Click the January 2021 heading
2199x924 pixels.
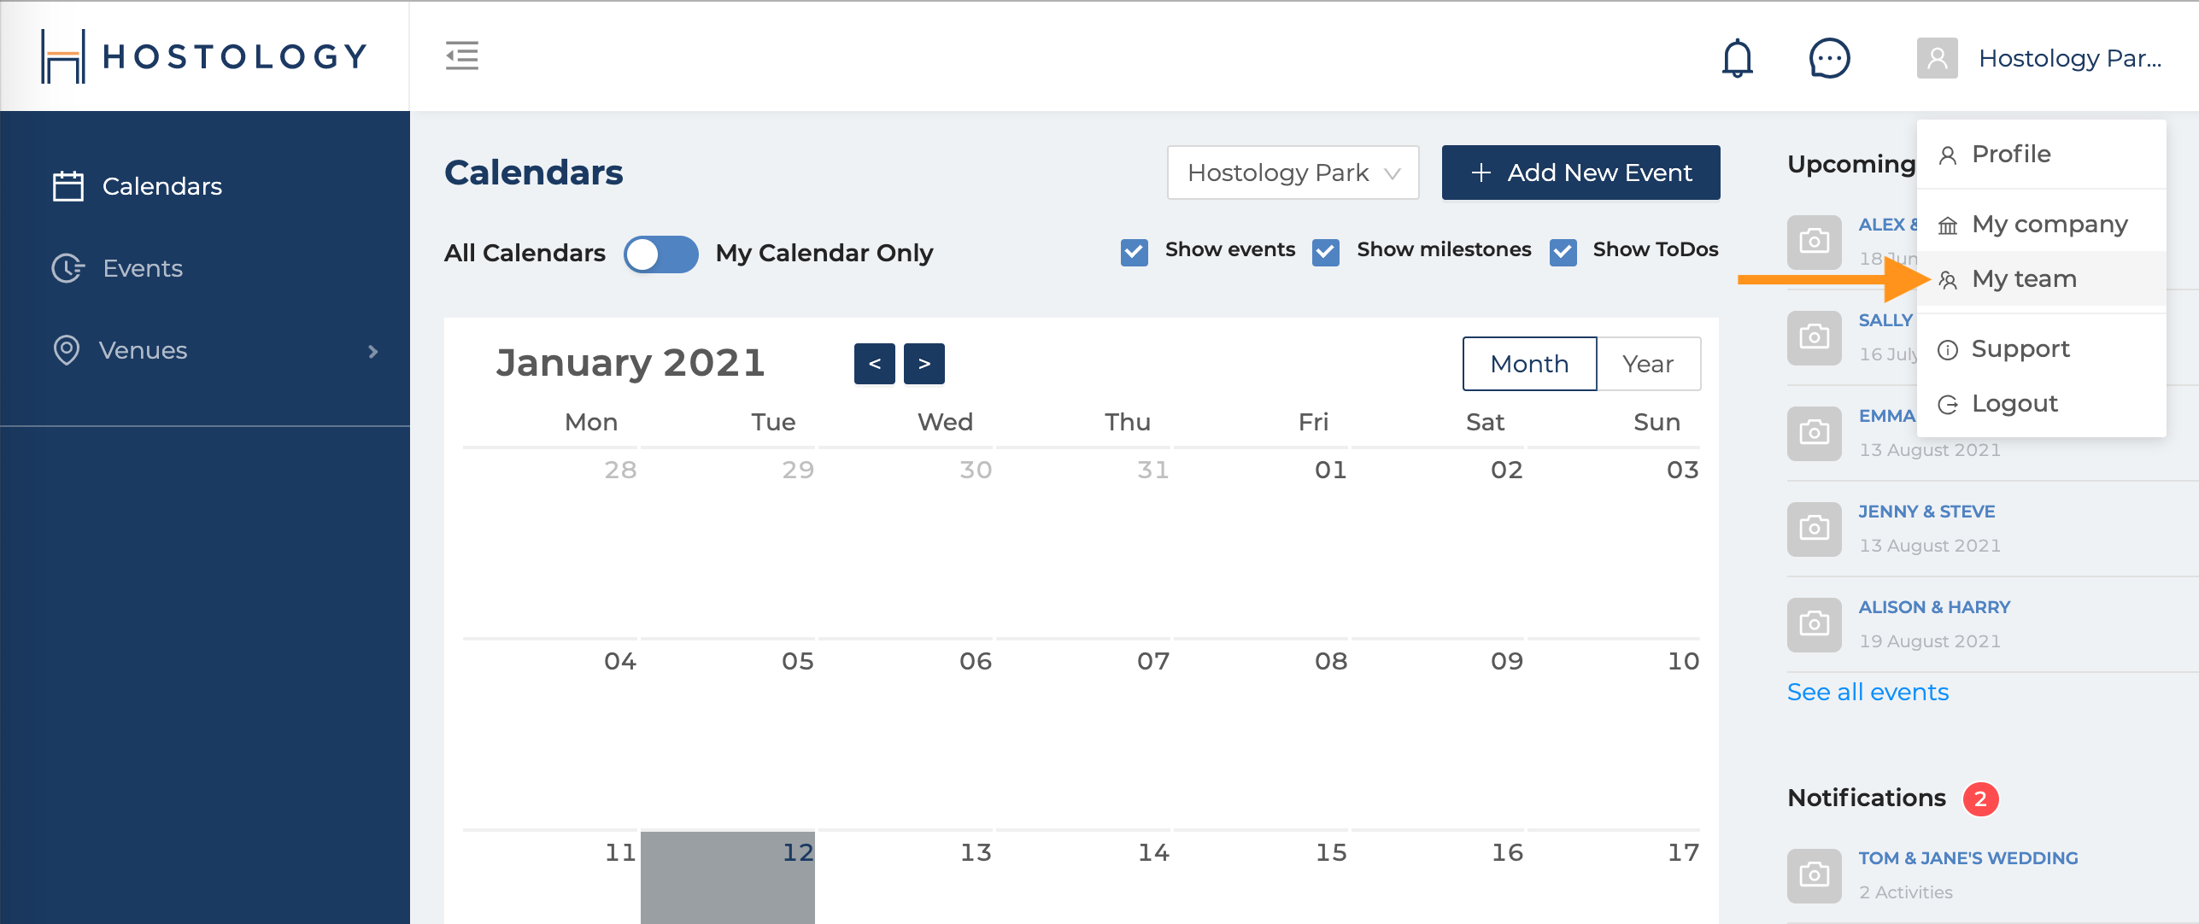point(630,363)
